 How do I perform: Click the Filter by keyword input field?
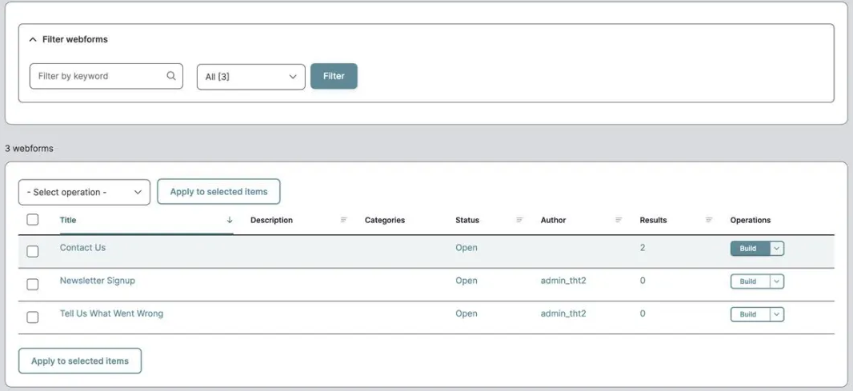click(106, 76)
